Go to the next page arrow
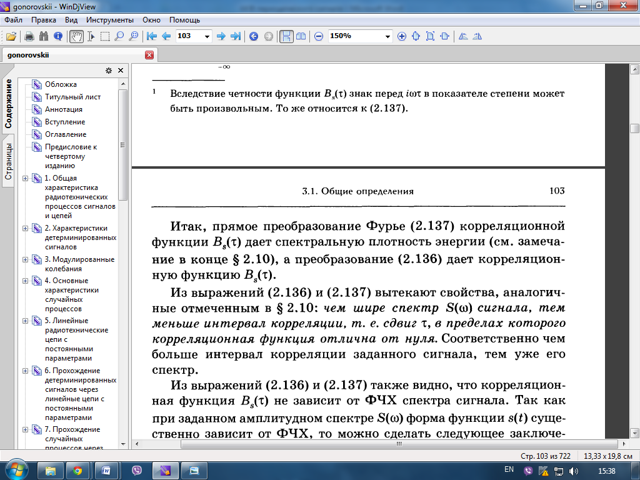 pos(221,36)
